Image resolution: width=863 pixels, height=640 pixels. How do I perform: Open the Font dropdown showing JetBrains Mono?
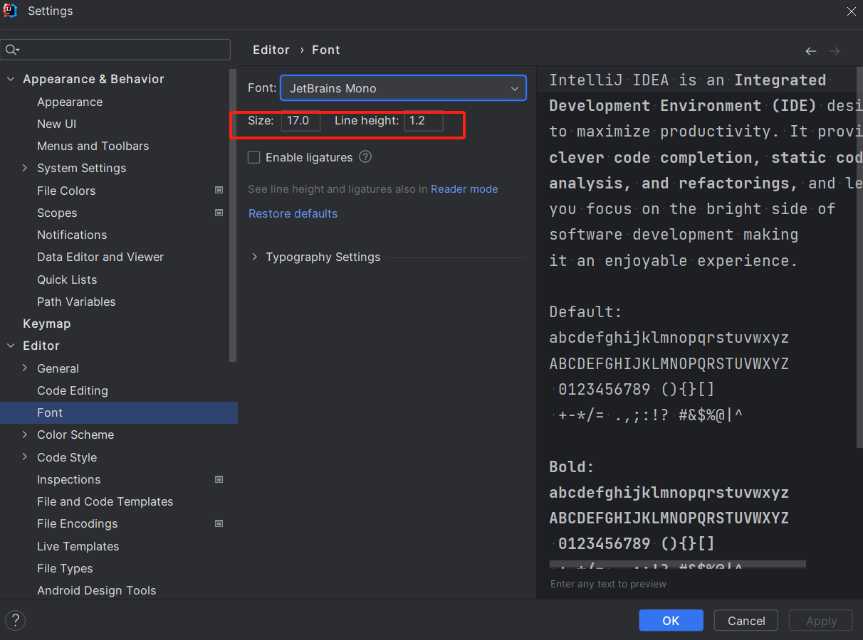coord(403,88)
